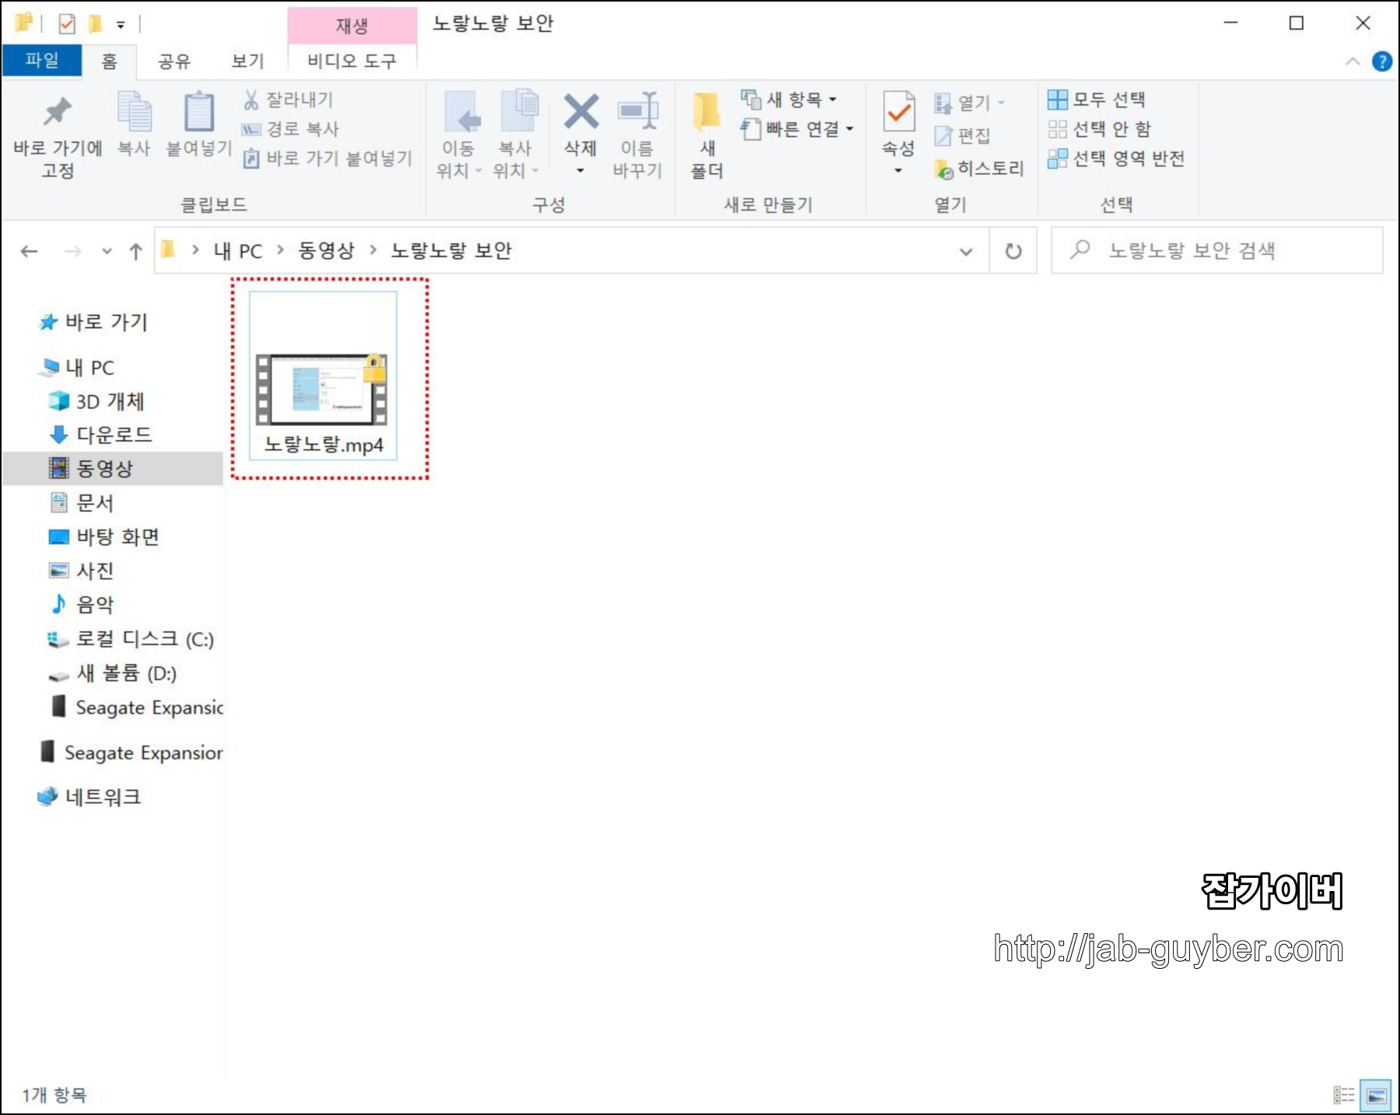Switch to large icons view in status bar
This screenshot has width=1400, height=1115.
(1375, 1096)
